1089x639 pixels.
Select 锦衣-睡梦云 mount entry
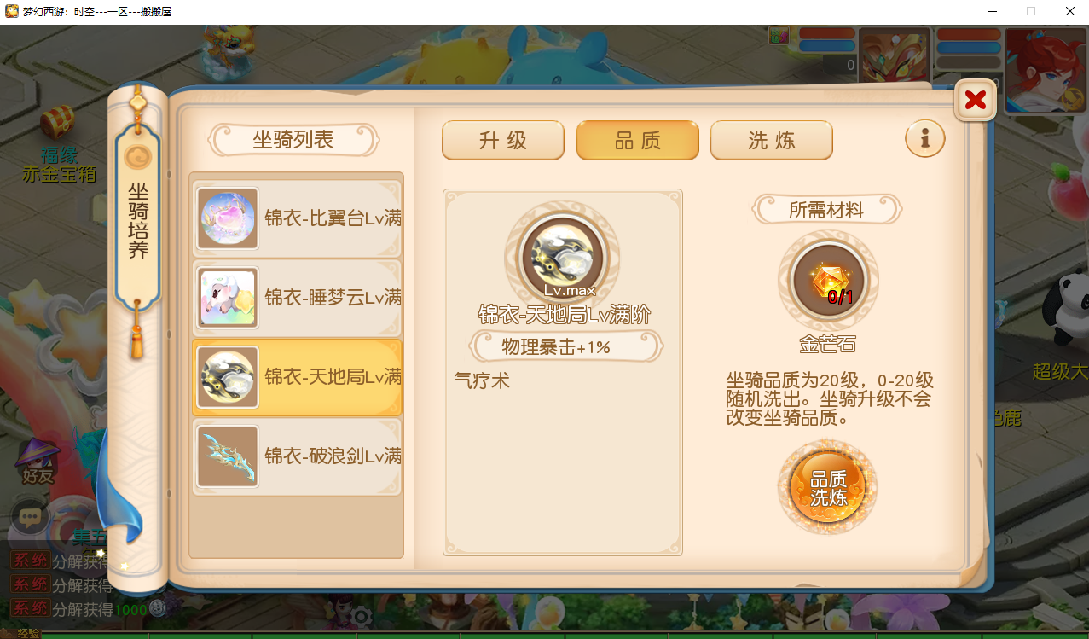click(x=297, y=298)
